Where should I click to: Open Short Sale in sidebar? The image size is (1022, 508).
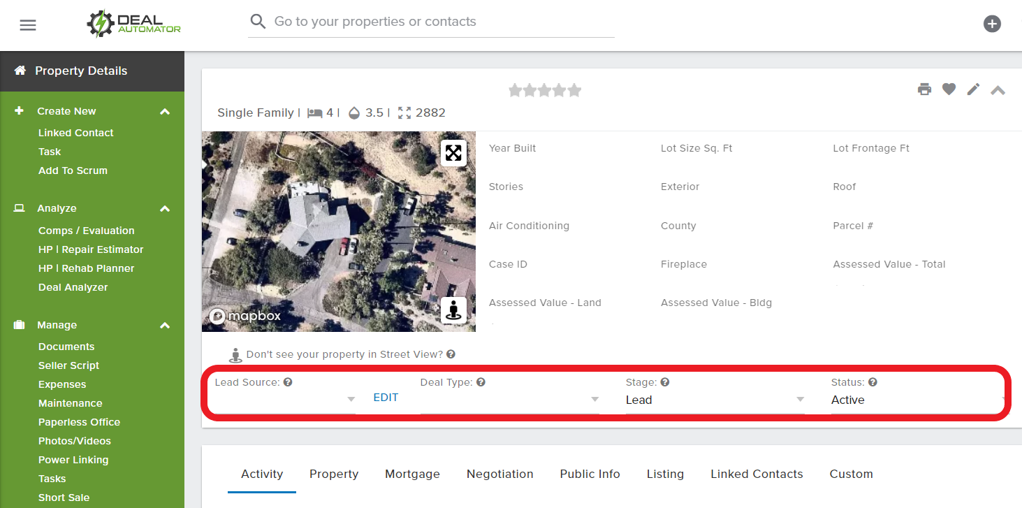pos(64,498)
